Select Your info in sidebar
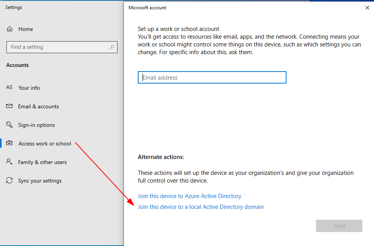This screenshot has width=374, height=246. point(29,88)
